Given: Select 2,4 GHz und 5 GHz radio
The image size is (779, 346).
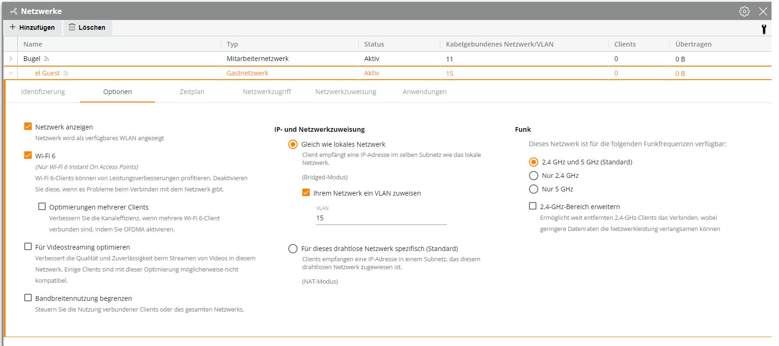Looking at the screenshot, I should pos(534,162).
